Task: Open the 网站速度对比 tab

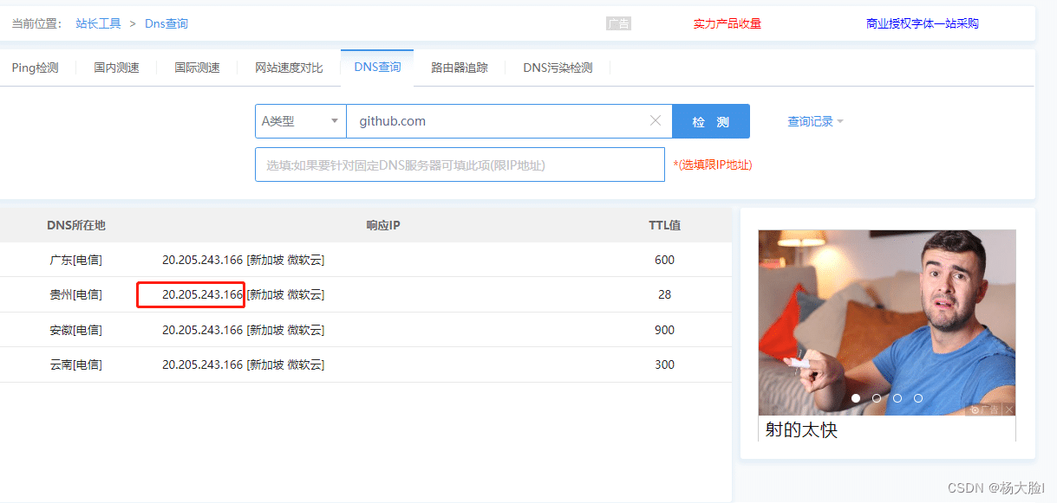Action: pyautogui.click(x=289, y=68)
